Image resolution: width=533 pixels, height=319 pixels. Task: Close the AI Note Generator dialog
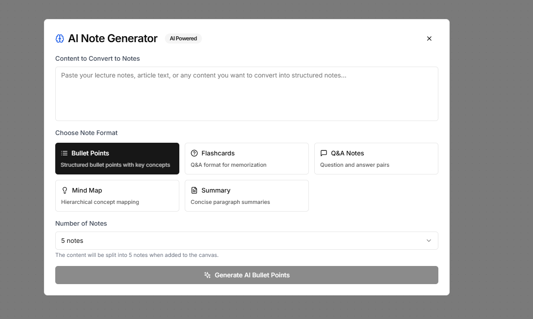[x=429, y=39]
